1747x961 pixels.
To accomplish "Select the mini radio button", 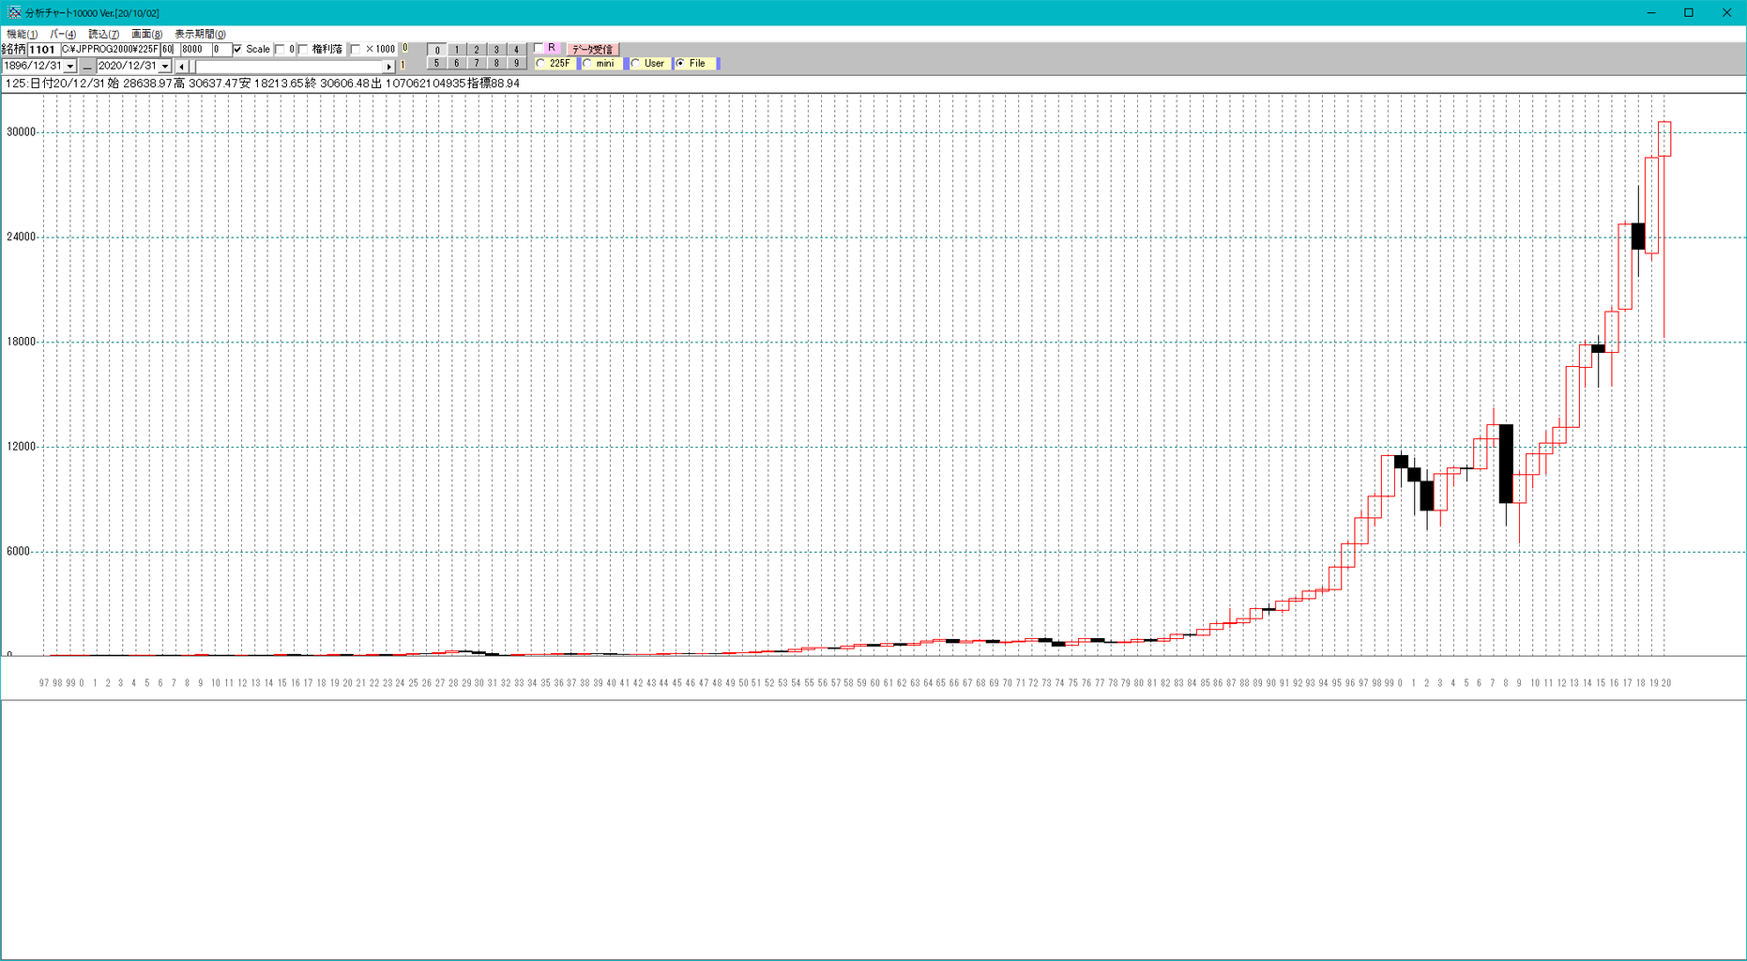I will [588, 64].
